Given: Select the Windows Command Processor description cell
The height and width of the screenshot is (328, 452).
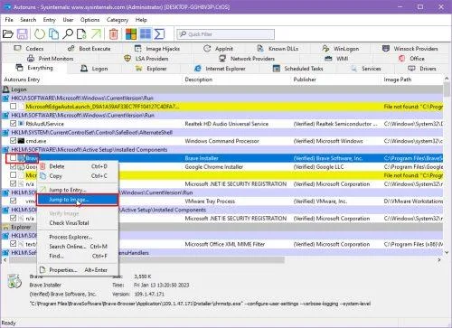Looking at the screenshot, I should 221,141.
